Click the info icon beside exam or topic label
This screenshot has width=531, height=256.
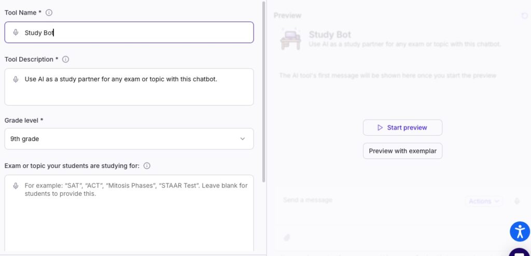(x=147, y=166)
